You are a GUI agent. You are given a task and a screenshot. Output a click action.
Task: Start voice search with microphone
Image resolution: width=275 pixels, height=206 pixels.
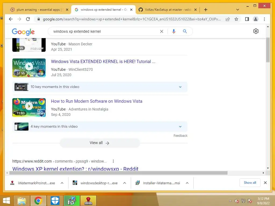174,31
